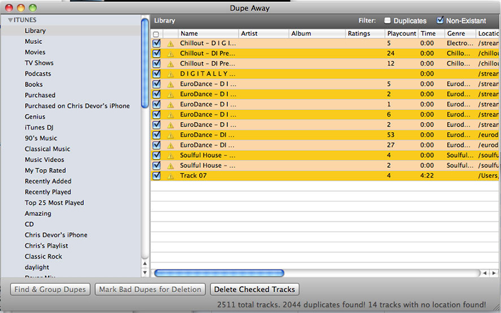This screenshot has height=313, width=501.
Task: Click warning icon on playcount 1 EuroDance row
Action: tap(170, 105)
